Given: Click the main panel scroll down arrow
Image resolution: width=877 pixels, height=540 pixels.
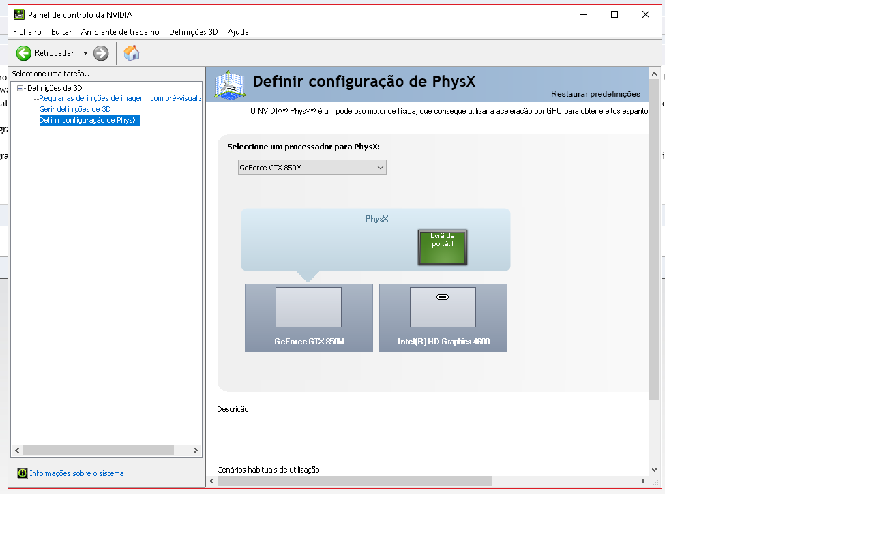Looking at the screenshot, I should [x=655, y=470].
